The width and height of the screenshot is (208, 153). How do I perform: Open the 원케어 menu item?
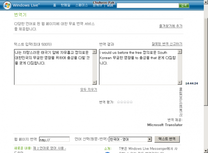(97, 6)
